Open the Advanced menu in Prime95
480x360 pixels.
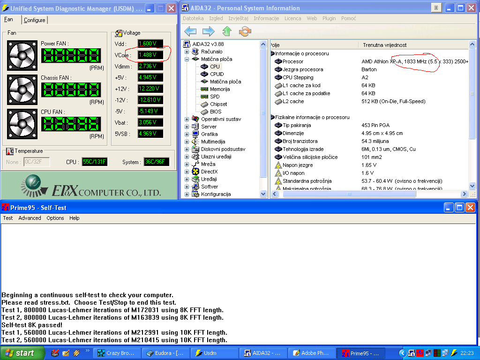pyautogui.click(x=30, y=218)
